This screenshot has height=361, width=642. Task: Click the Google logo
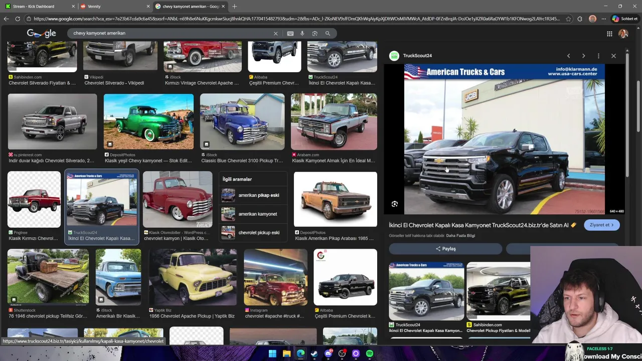click(41, 33)
